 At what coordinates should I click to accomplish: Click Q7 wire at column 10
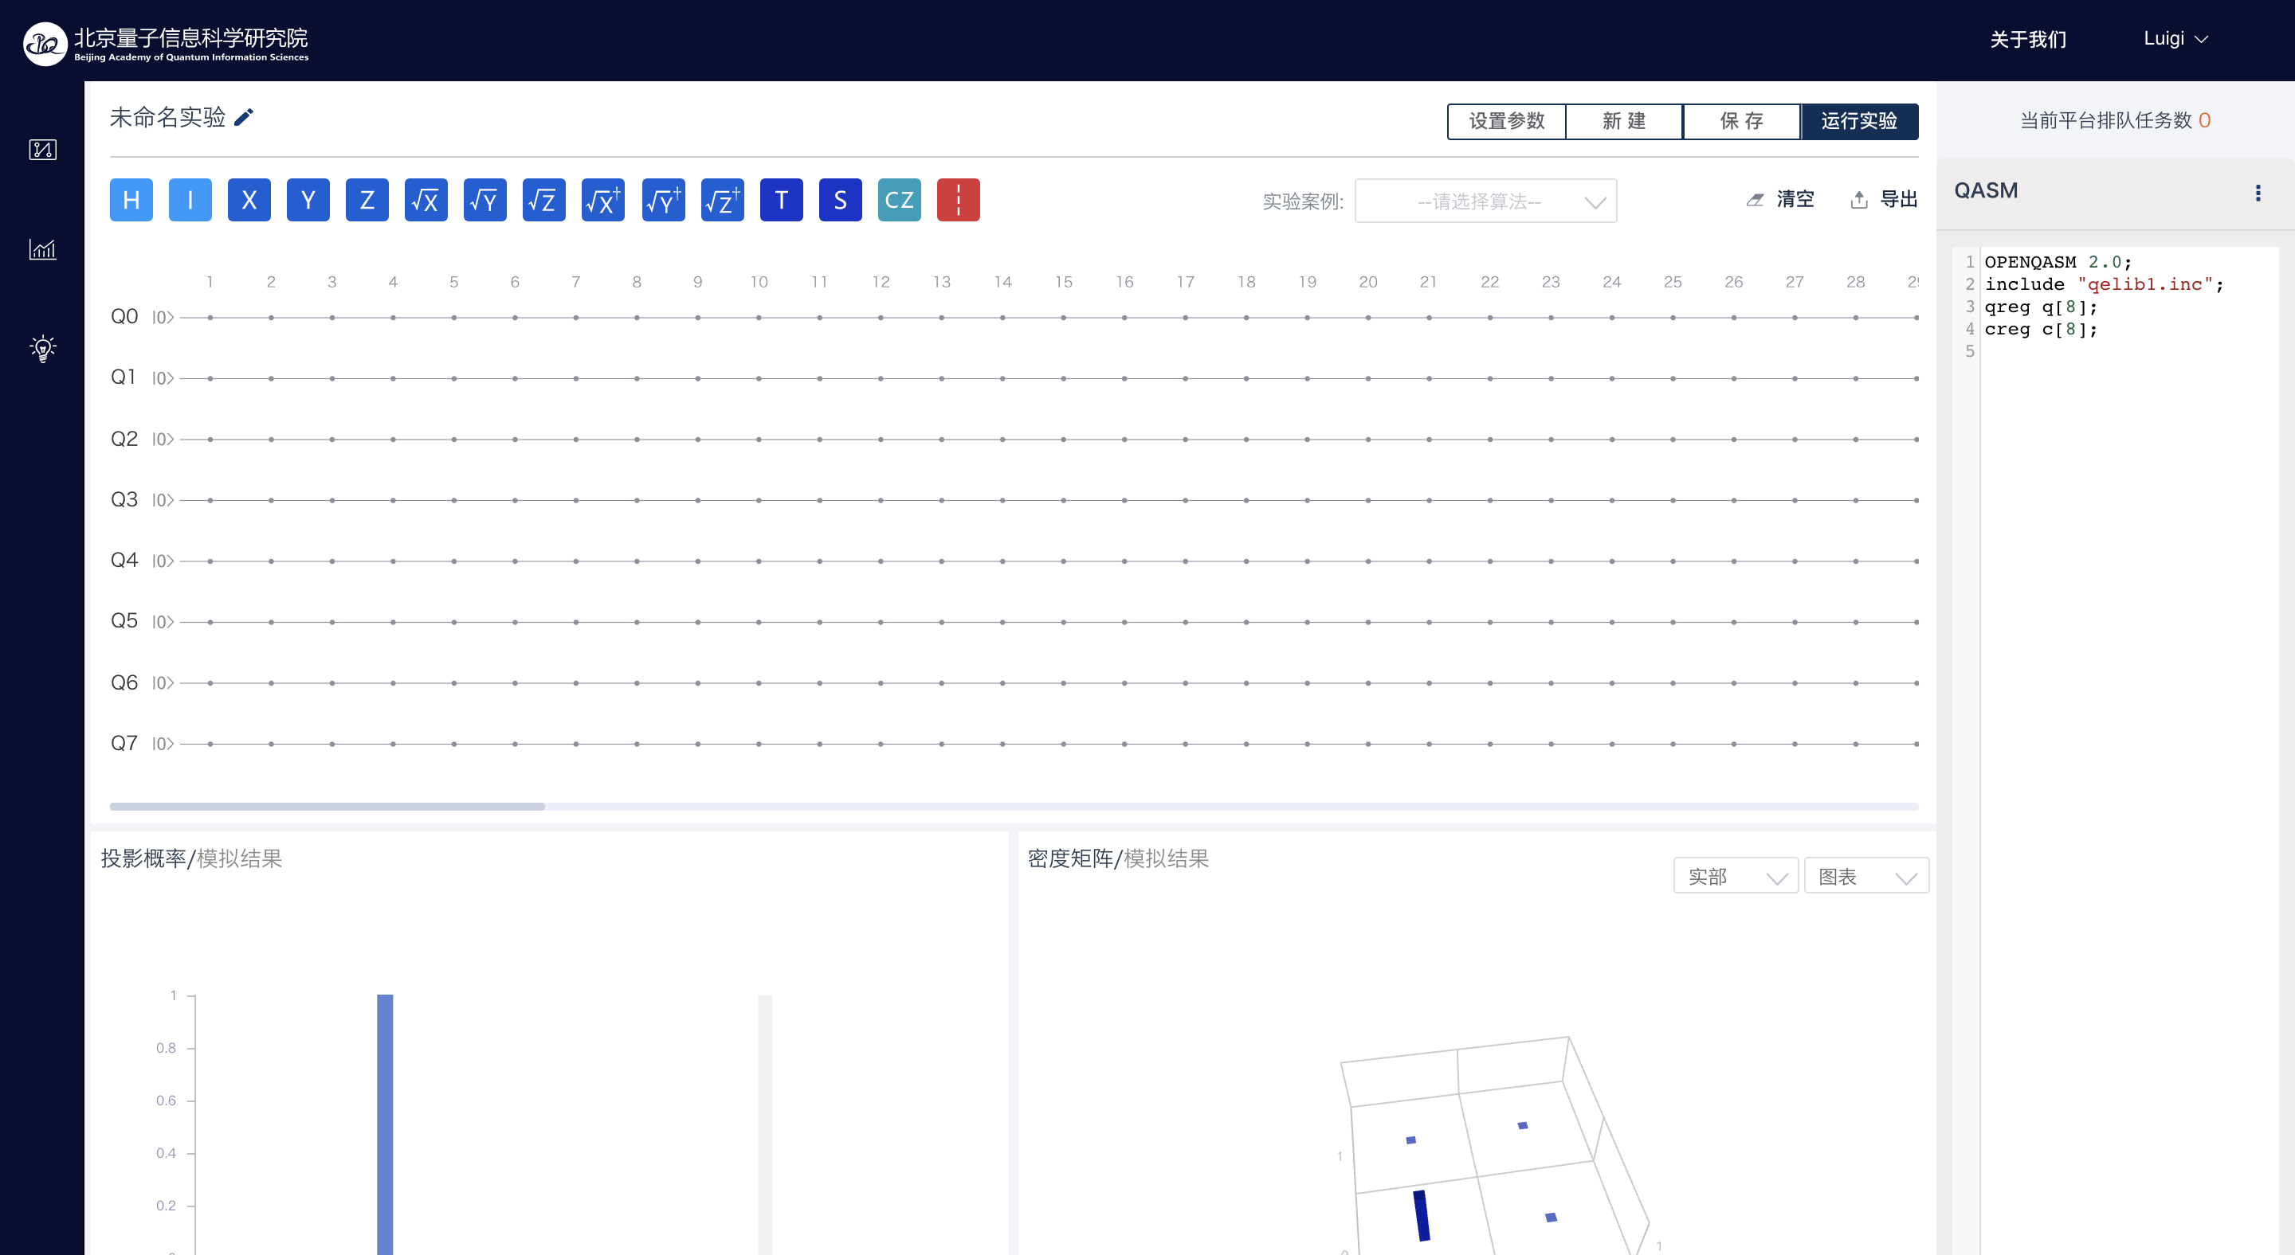(x=759, y=744)
